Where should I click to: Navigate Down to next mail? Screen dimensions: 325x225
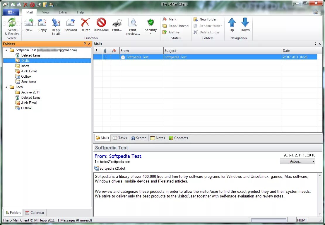coord(245,25)
